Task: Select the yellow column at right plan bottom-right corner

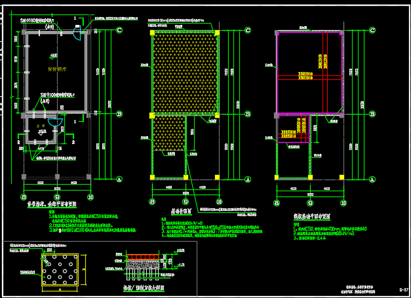Action: [342, 177]
